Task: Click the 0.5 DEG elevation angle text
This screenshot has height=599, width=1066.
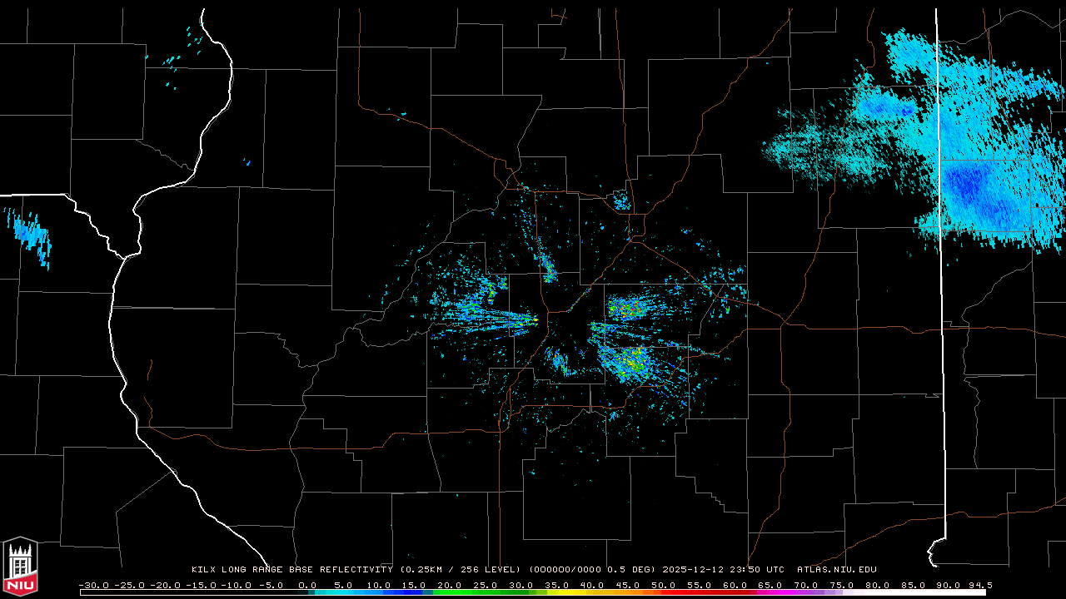Action: 637,570
